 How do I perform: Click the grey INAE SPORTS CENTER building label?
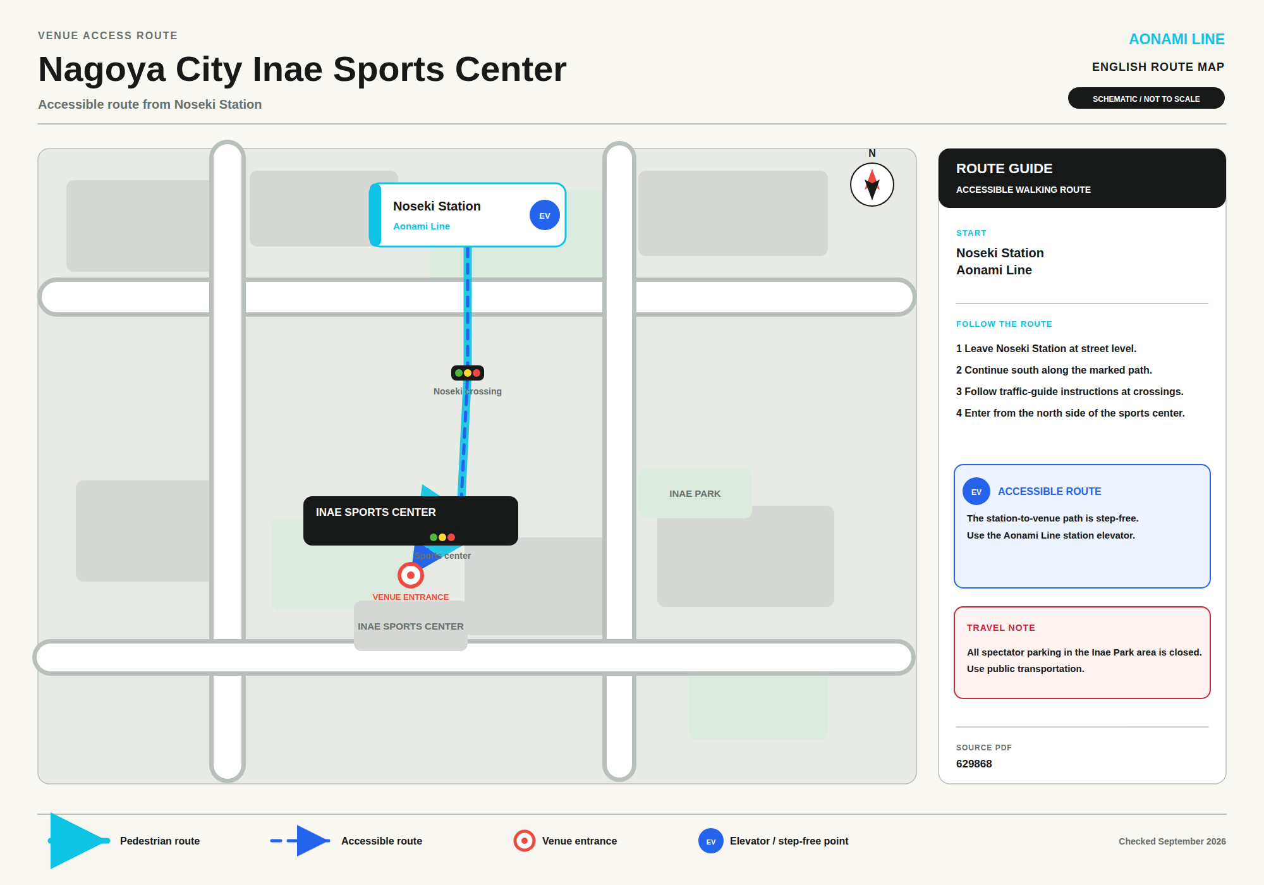point(411,626)
